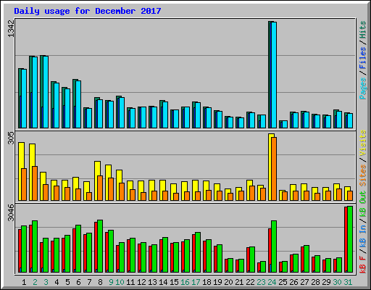371x290 pixels.
Task: Click day 7 on the x-axis
Action: (x=89, y=282)
